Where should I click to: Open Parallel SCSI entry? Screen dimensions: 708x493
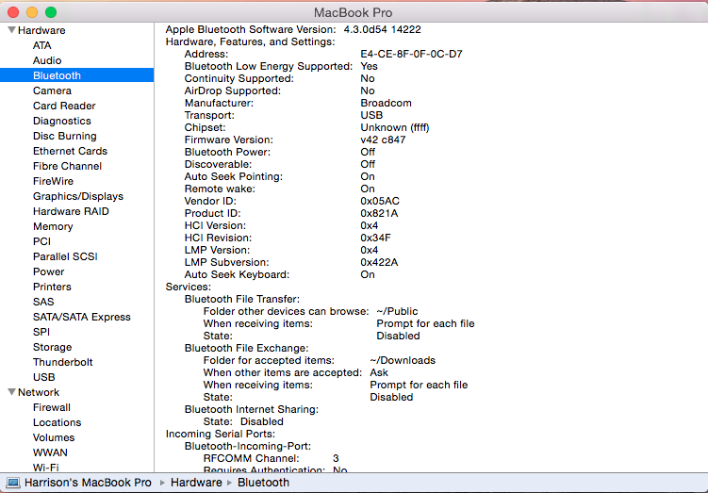coord(65,256)
